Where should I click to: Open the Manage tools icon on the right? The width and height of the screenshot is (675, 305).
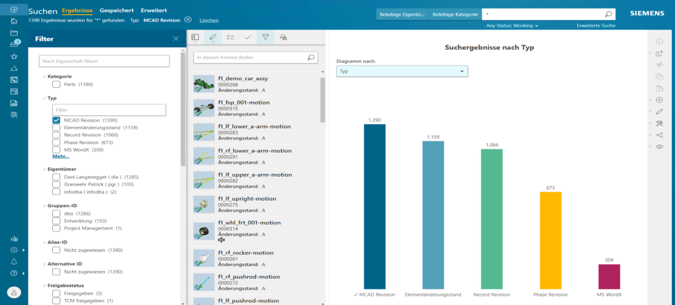(659, 124)
